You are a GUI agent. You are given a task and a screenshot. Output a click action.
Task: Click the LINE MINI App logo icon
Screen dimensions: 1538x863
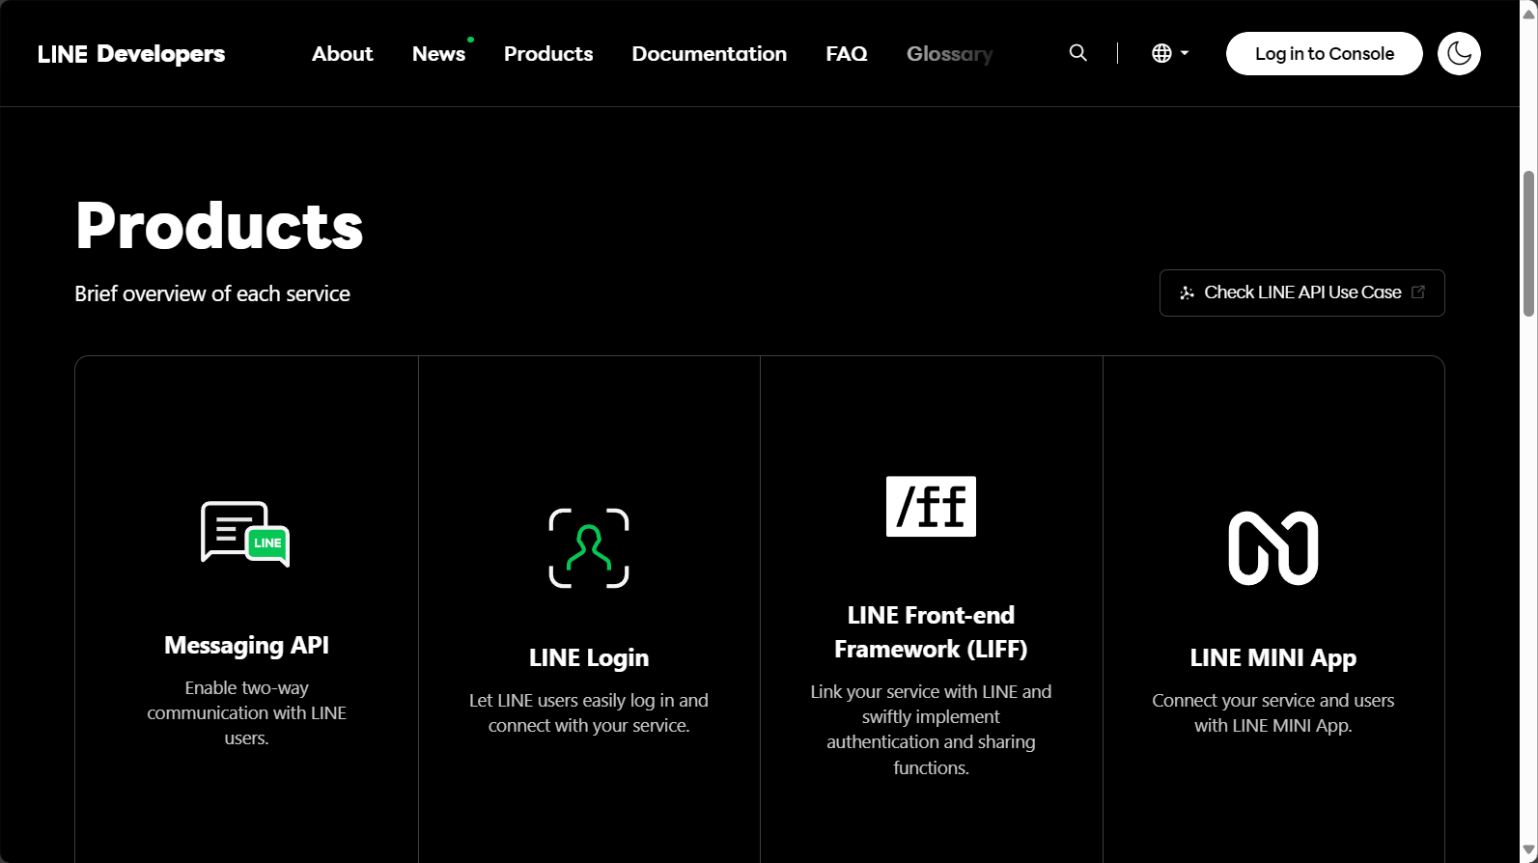[1273, 547]
